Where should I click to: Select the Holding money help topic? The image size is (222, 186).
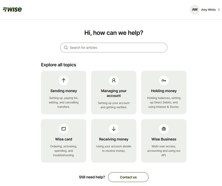point(164,92)
